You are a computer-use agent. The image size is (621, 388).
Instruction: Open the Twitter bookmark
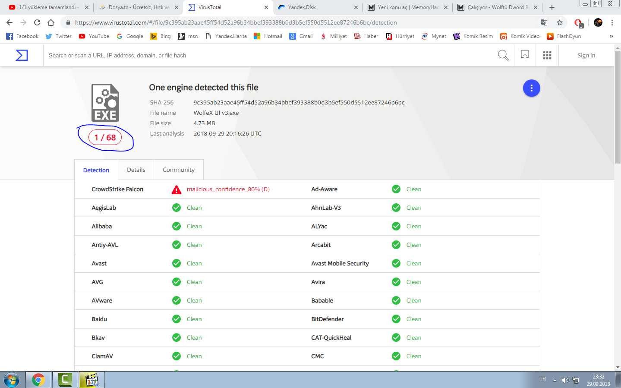(x=59, y=36)
